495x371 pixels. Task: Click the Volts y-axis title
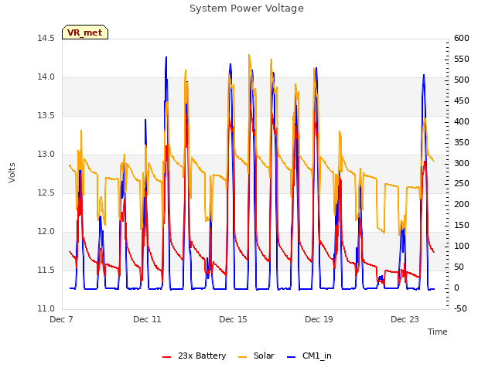coord(12,172)
